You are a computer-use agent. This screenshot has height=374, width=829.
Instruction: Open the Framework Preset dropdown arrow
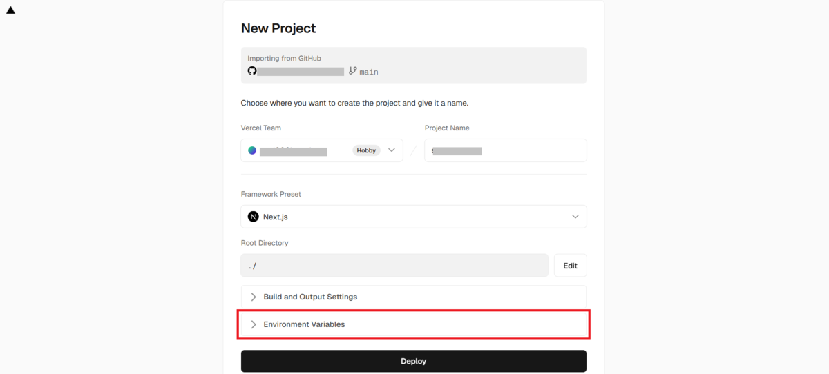click(575, 217)
